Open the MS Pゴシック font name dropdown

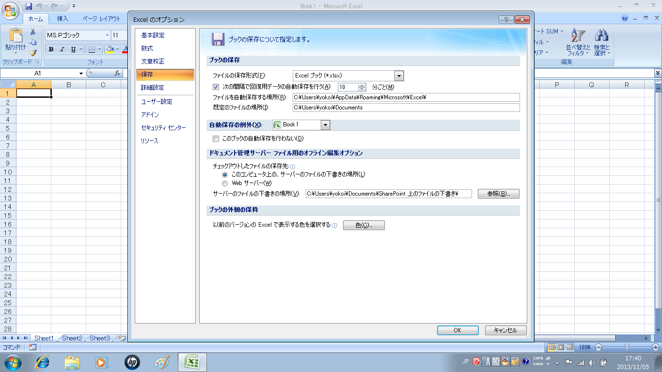(107, 35)
